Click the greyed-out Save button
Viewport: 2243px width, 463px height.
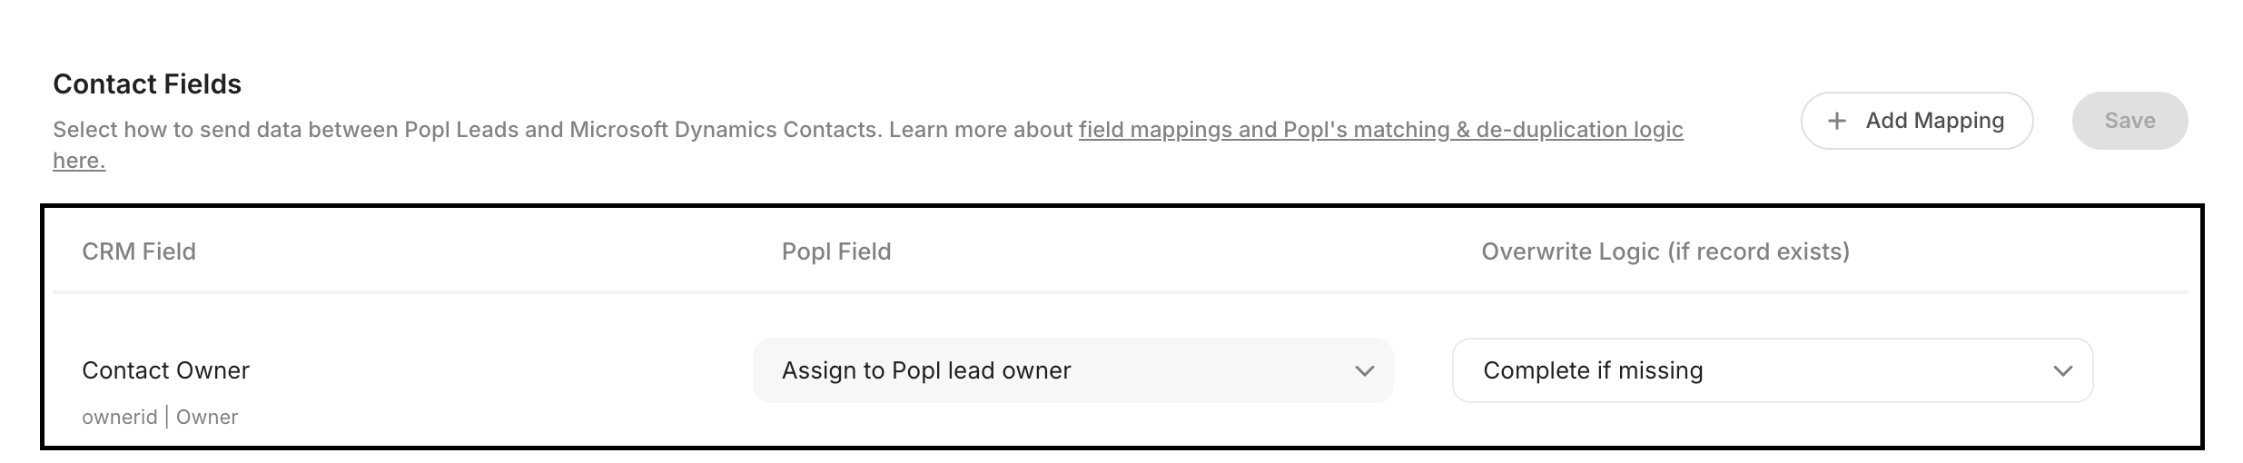pos(2129,121)
